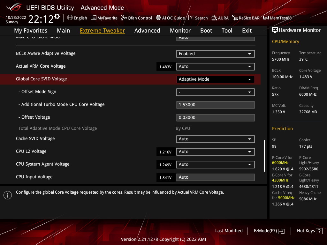Click Total Adaptive Mode CPU Core Voltage label

(57, 128)
